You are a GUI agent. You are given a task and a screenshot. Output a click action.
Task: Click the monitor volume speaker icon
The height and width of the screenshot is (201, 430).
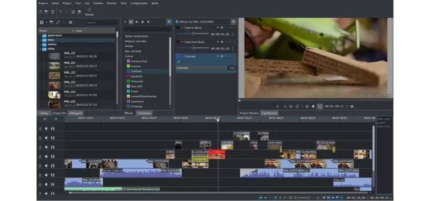pyautogui.click(x=313, y=106)
